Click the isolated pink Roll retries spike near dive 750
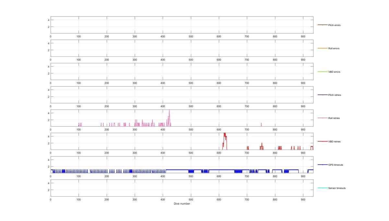 click(x=261, y=124)
